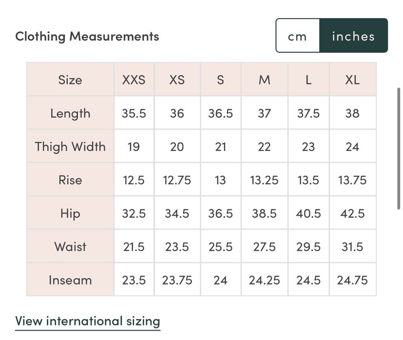
Task: Click the Length row label
Action: click(x=70, y=113)
